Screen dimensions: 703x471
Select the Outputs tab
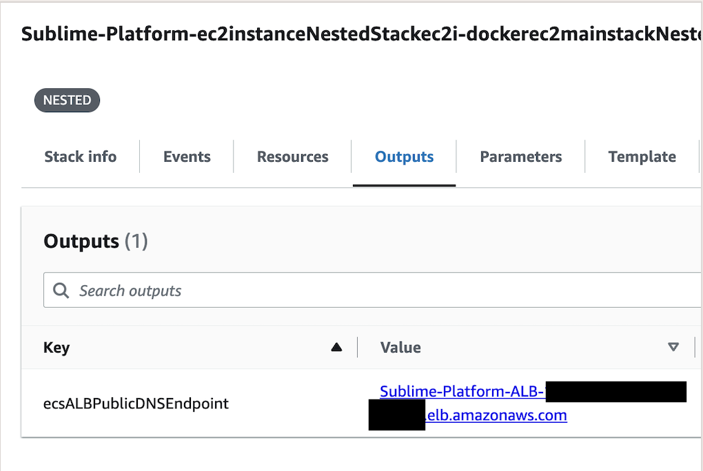pos(404,157)
